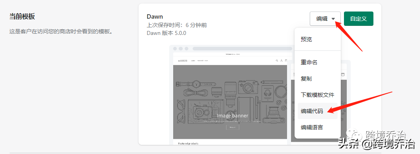This screenshot has height=154, width=420.
Task: Select 复制 menu entry
Action: [x=317, y=79]
